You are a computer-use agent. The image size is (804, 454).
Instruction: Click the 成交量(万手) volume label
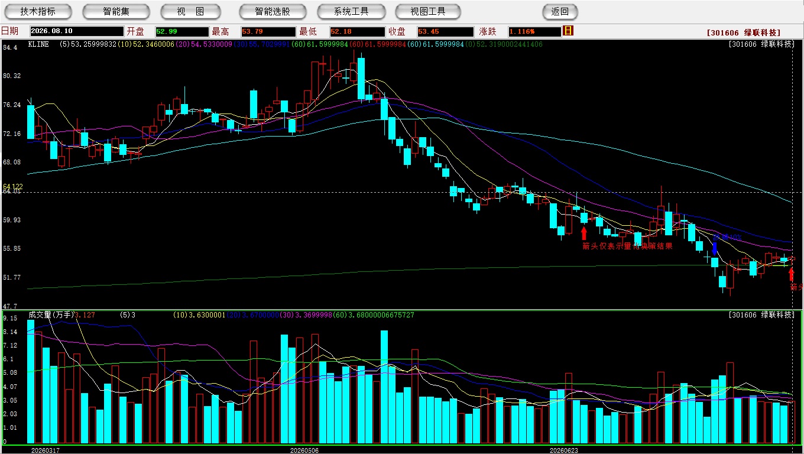pos(51,315)
